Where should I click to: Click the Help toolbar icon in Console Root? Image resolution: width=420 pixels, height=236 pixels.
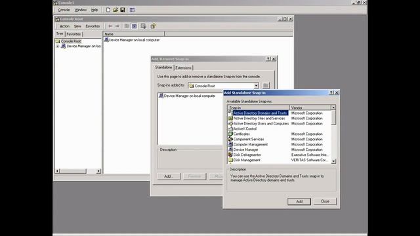click(x=153, y=26)
